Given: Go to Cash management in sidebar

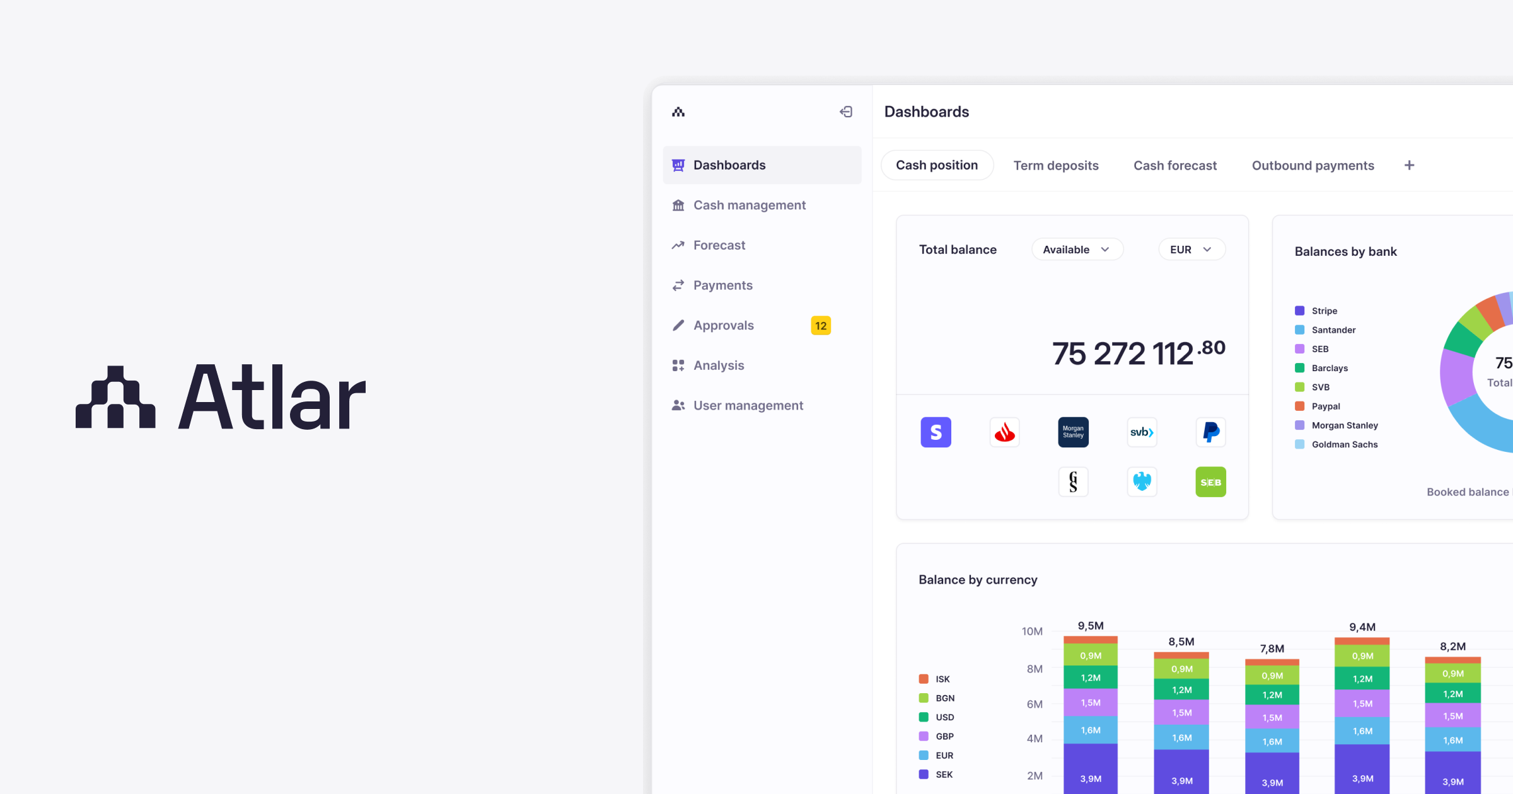Looking at the screenshot, I should 749,205.
